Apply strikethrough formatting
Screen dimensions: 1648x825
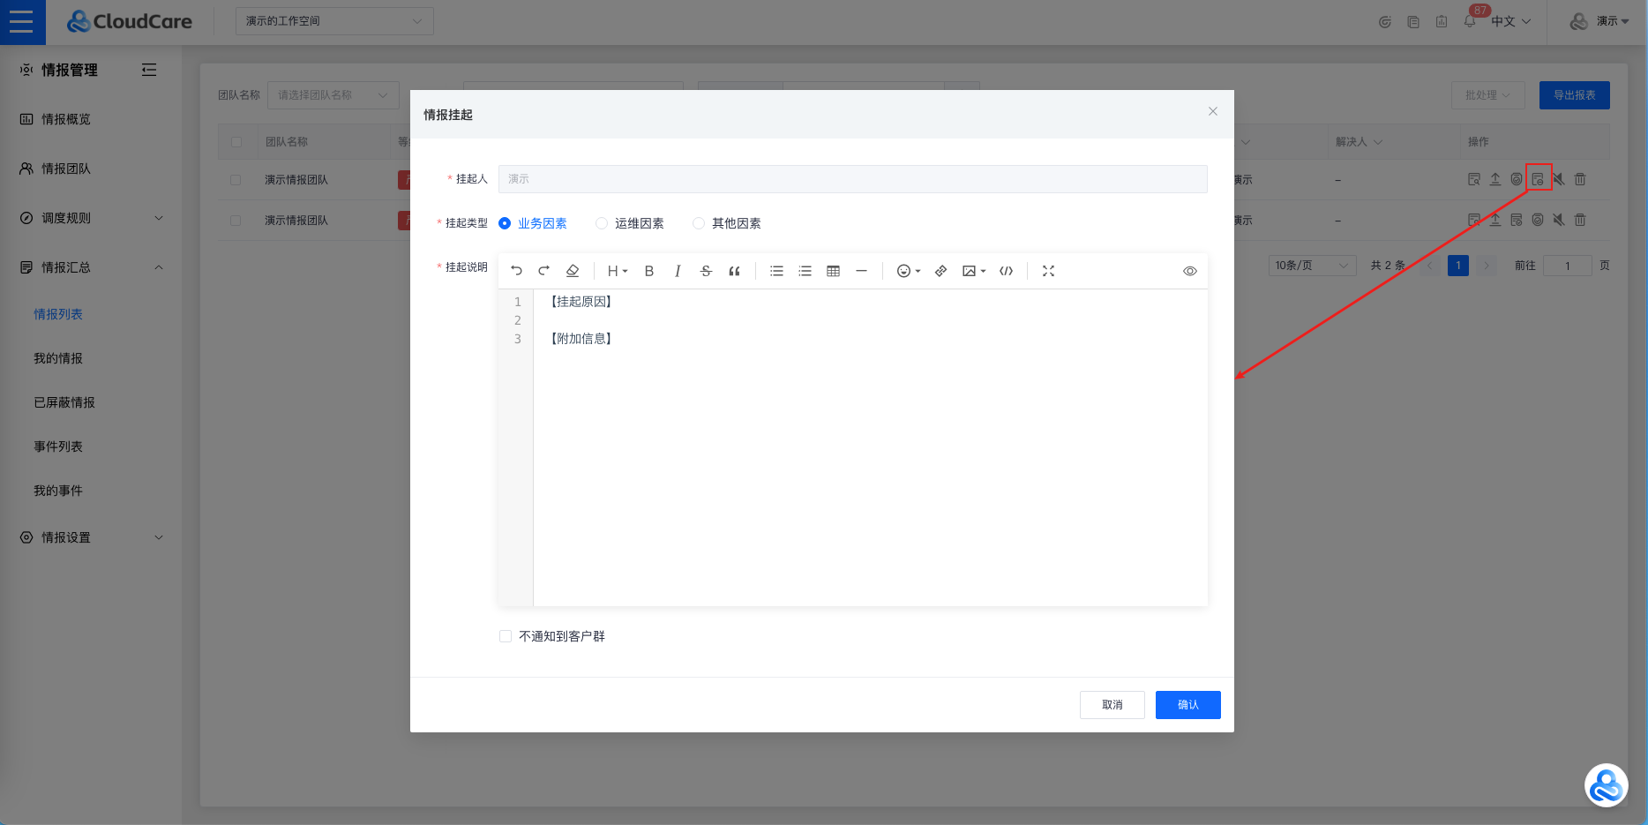coord(706,271)
